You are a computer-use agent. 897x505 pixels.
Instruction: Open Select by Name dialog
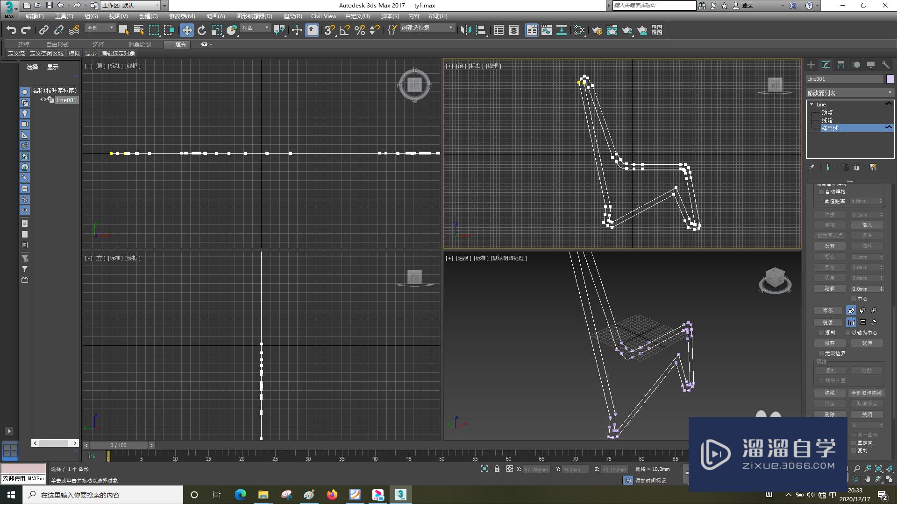point(139,30)
